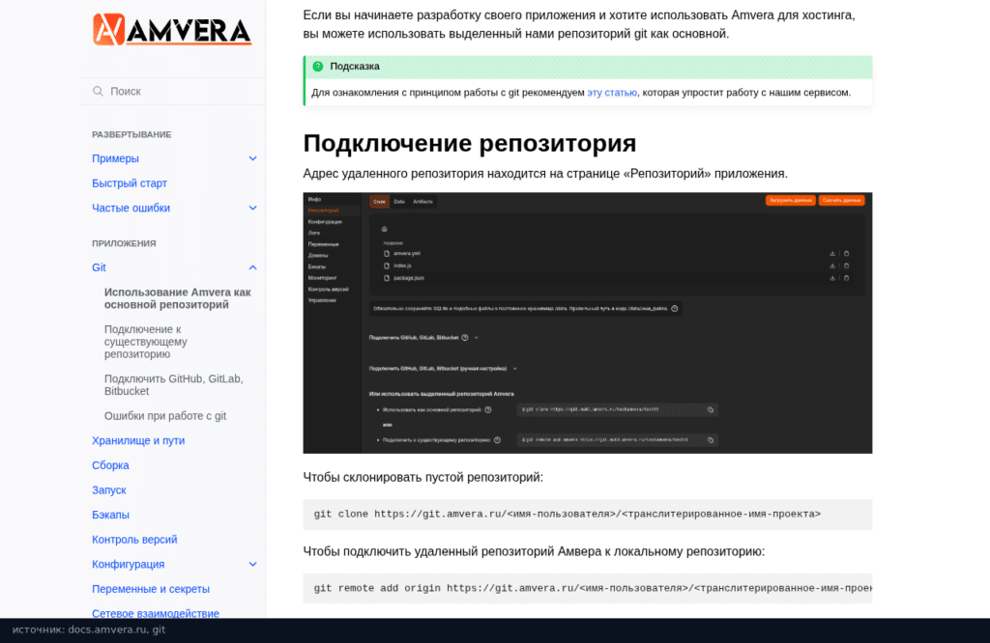Go to the Сборка page
This screenshot has height=643, width=990.
point(110,465)
